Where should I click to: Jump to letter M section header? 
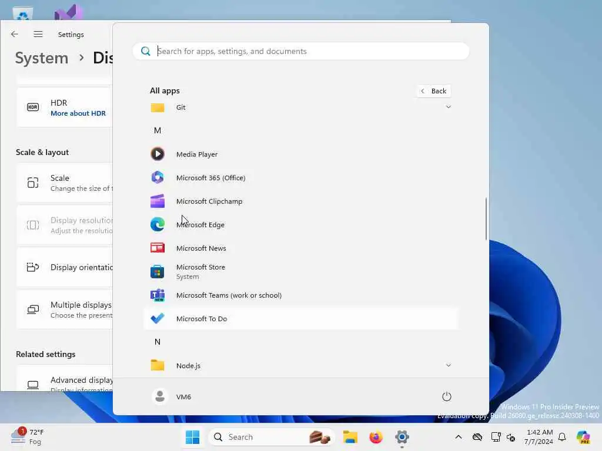tap(158, 130)
